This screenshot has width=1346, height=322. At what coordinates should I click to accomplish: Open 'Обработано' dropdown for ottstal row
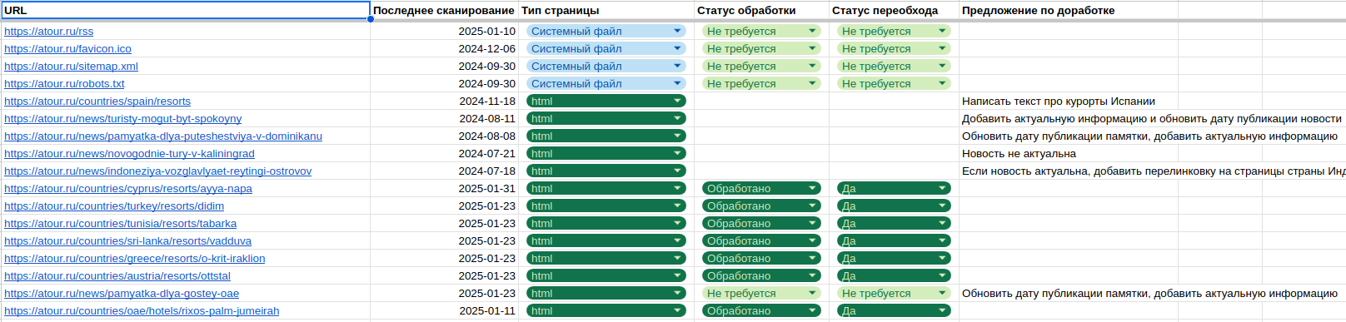pos(761,276)
